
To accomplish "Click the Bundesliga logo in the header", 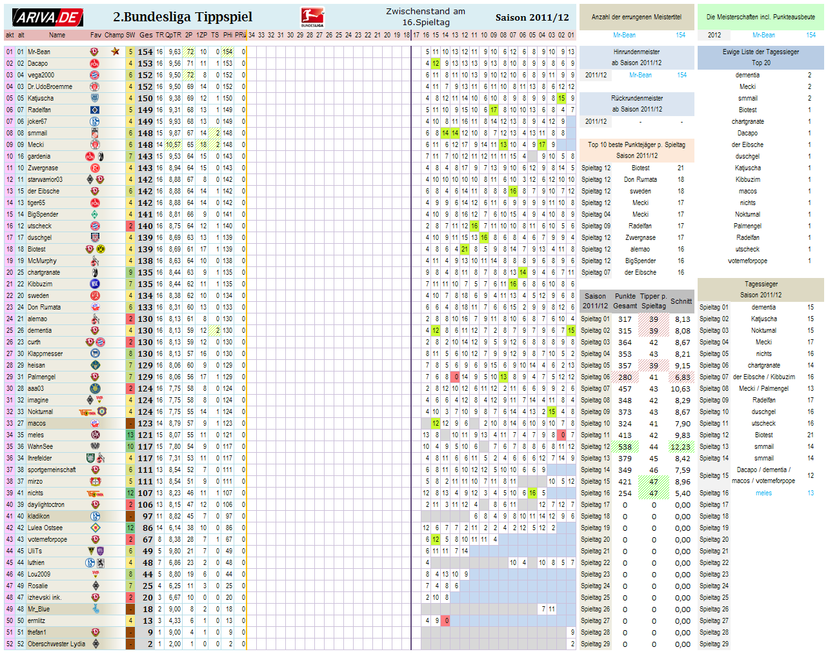I will [x=312, y=17].
